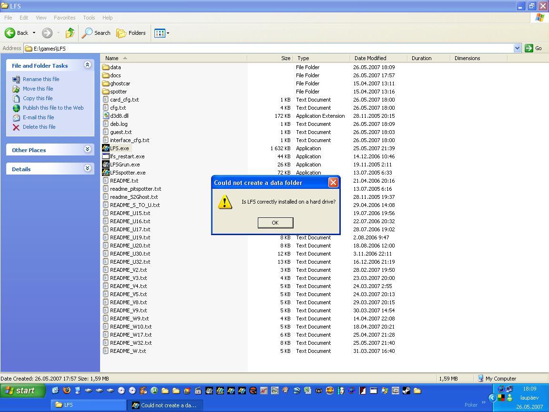
Task: Launch Steam from Quick Launch
Action: pos(406,390)
